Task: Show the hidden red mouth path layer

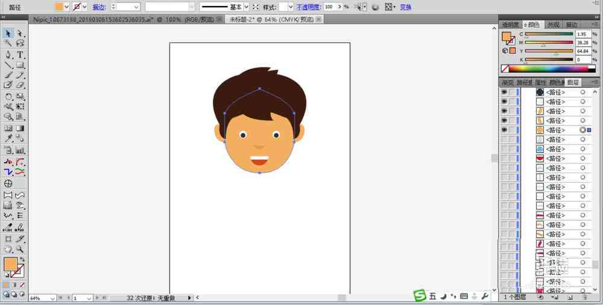Action: coord(504,159)
